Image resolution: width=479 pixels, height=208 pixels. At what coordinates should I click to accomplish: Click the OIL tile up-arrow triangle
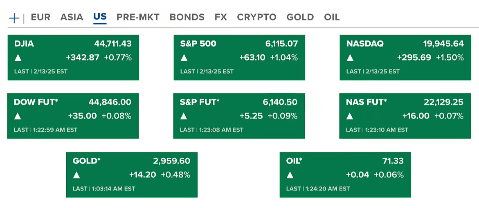click(x=290, y=175)
